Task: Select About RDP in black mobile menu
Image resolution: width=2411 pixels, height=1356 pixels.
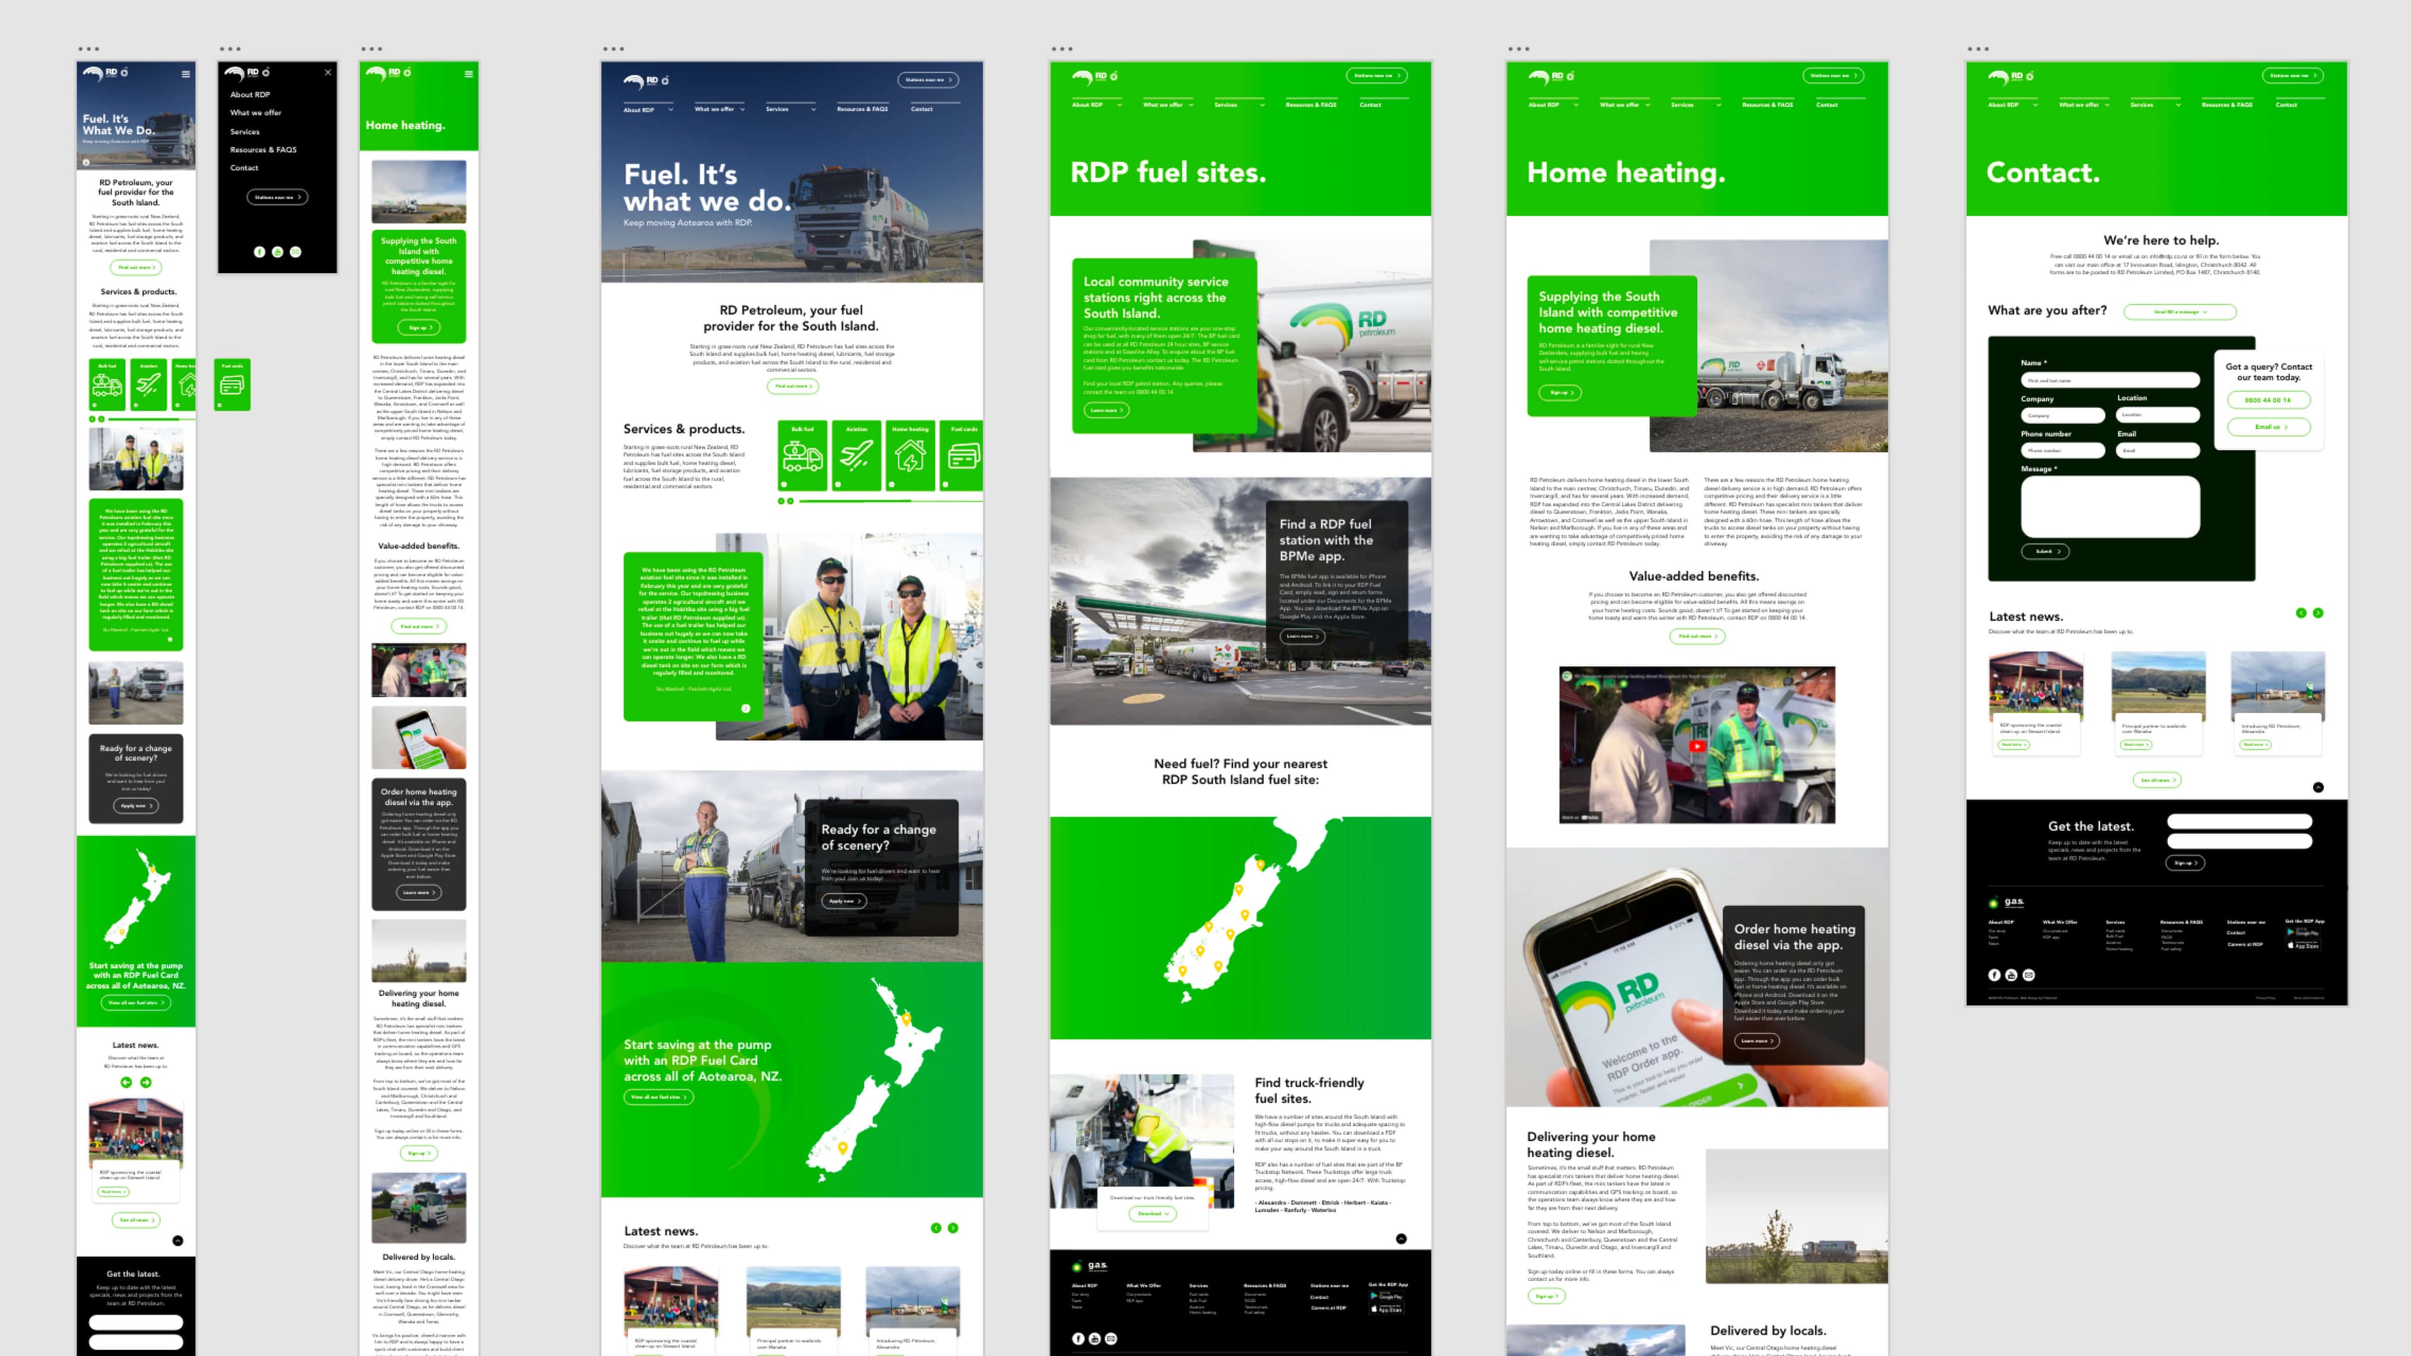Action: tap(250, 95)
